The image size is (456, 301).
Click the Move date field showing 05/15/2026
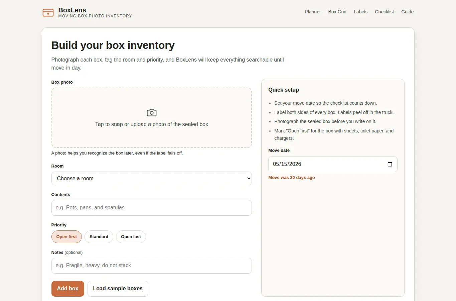[333, 164]
